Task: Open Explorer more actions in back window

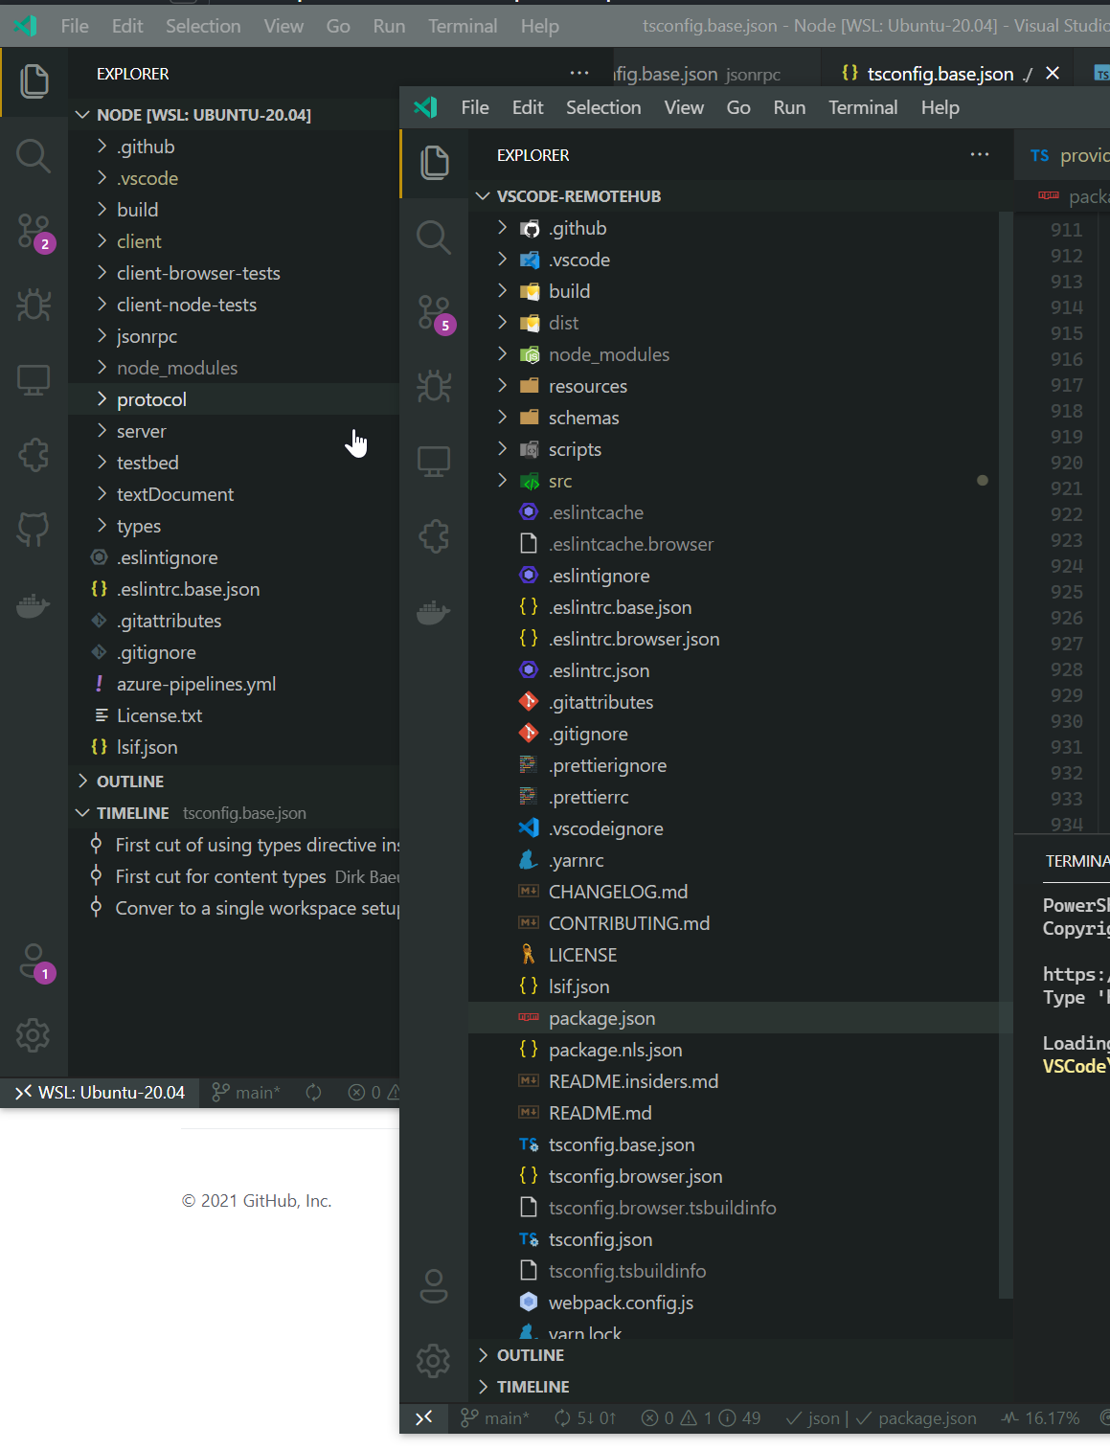Action: point(579,74)
